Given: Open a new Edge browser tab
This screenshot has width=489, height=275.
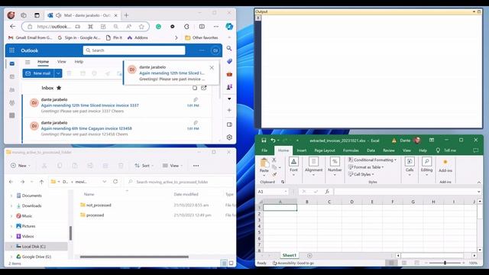Looking at the screenshot, I should 126,15.
